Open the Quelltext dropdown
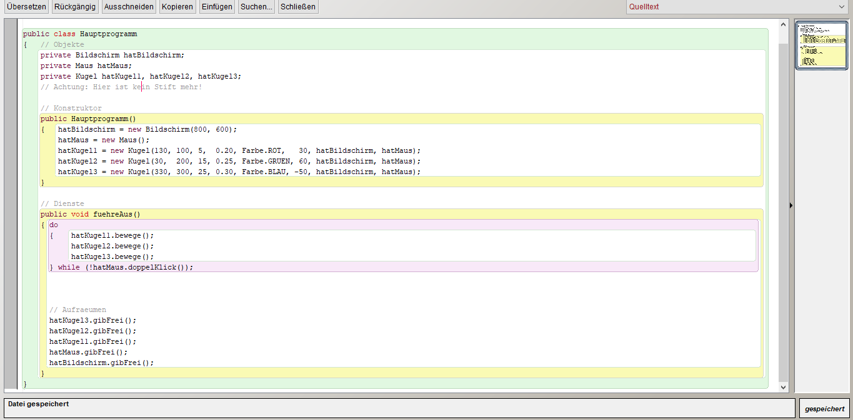Image resolution: width=853 pixels, height=420 pixels. (x=737, y=7)
